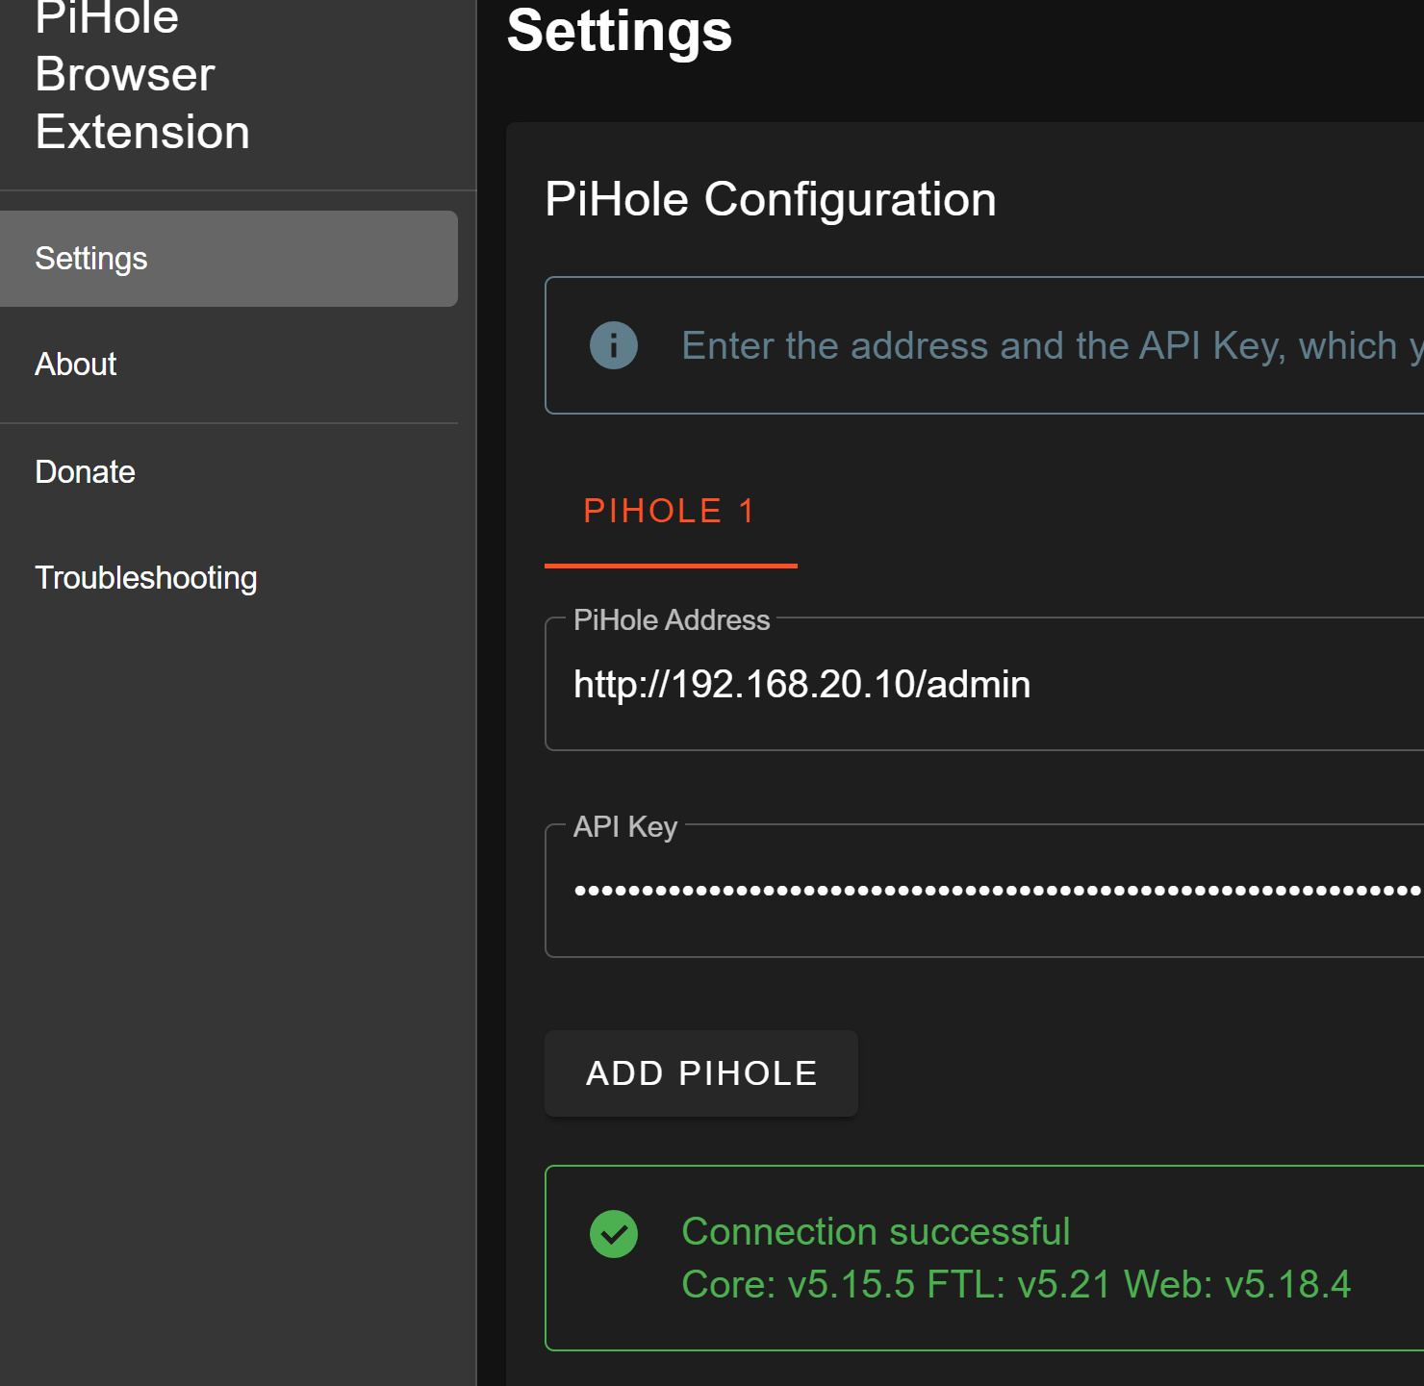The width and height of the screenshot is (1424, 1386).
Task: Click the Connection successful message text
Action: coord(876,1231)
